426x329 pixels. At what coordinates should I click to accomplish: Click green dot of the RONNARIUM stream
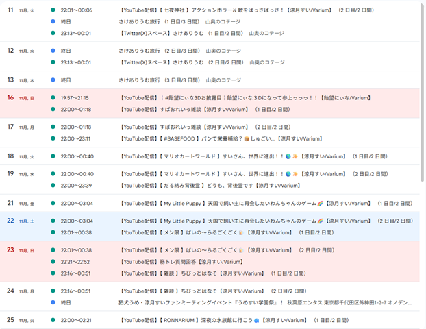[53, 320]
